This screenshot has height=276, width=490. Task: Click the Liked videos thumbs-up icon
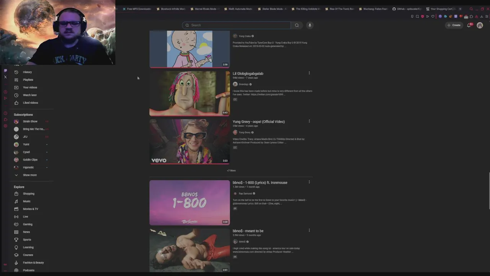click(x=16, y=103)
